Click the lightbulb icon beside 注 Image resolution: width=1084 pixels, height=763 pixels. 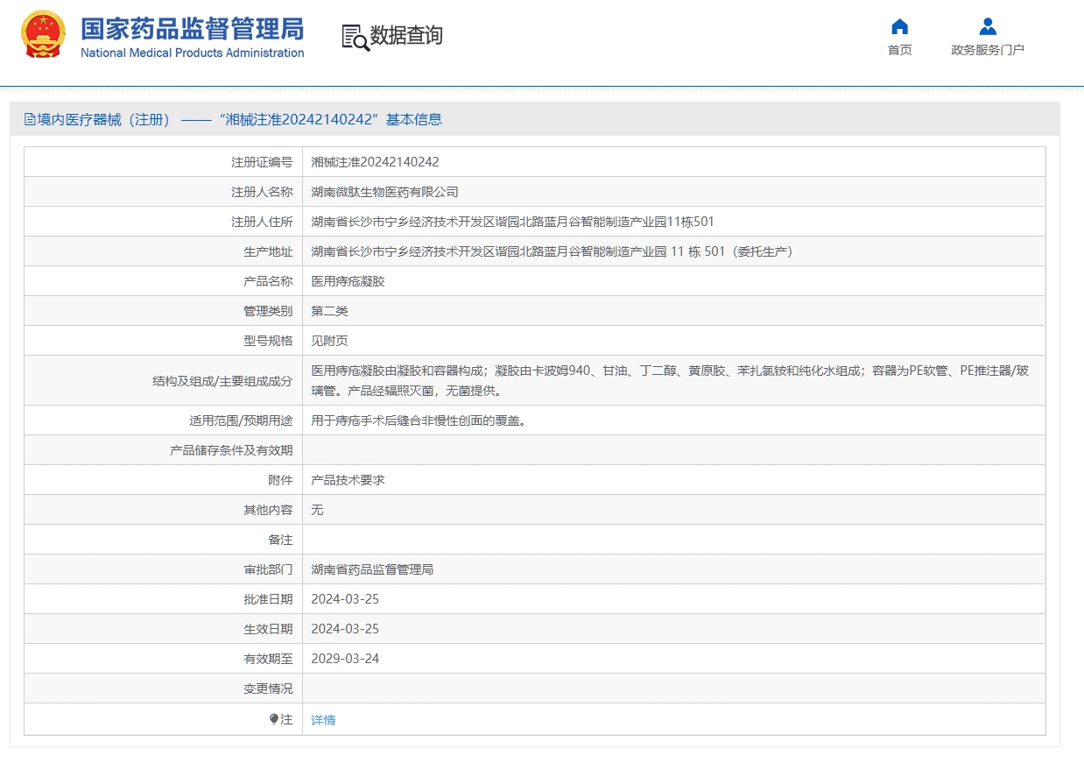[274, 719]
